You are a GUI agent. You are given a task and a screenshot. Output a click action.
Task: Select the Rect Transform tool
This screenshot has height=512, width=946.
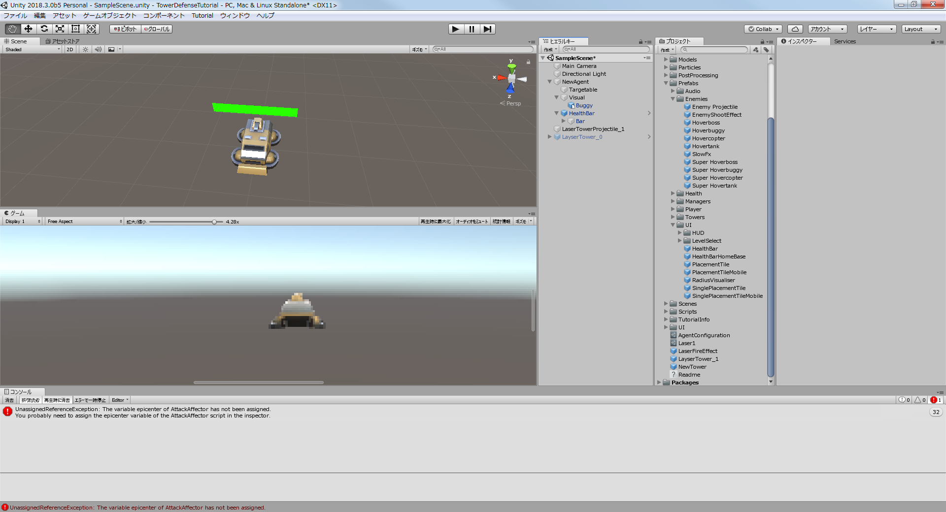[x=75, y=29]
